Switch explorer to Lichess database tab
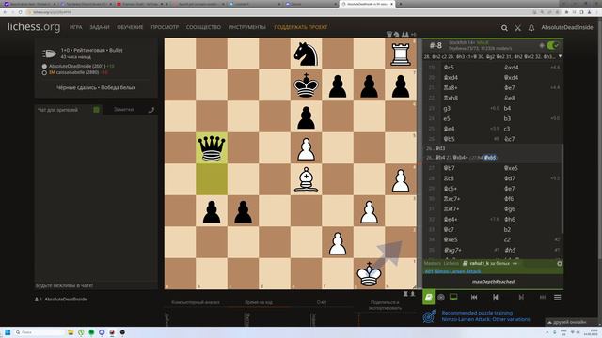602x338 pixels. (x=451, y=263)
